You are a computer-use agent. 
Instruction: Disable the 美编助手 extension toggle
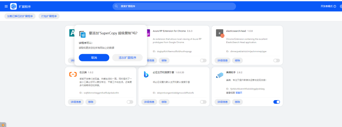(276, 102)
